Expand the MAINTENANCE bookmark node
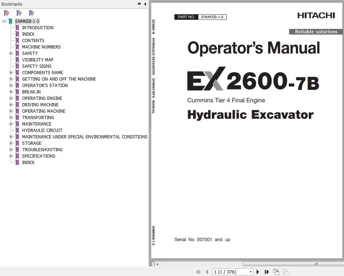This screenshot has width=344, height=276. [x=11, y=124]
